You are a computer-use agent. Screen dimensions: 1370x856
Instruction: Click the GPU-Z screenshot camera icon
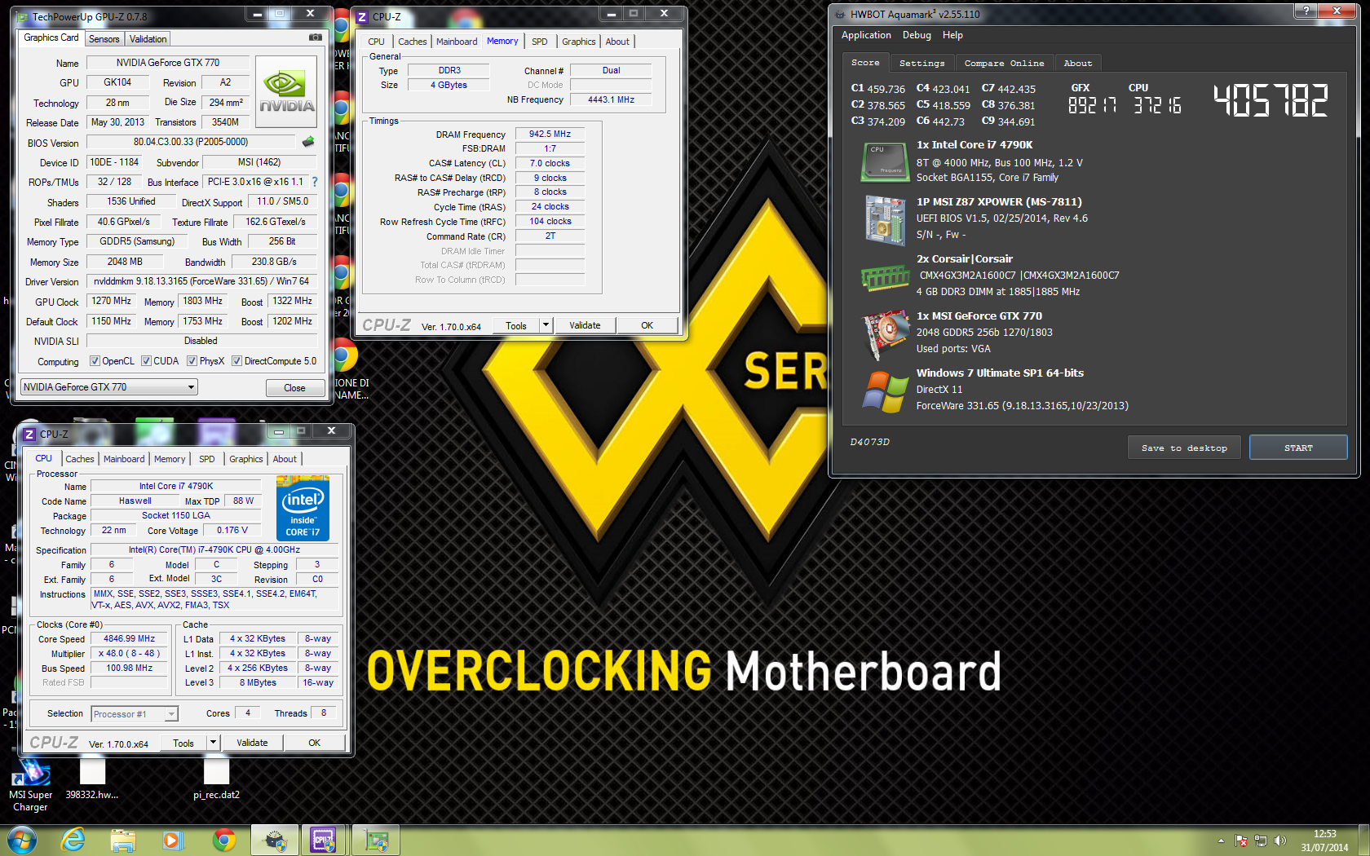pyautogui.click(x=316, y=38)
